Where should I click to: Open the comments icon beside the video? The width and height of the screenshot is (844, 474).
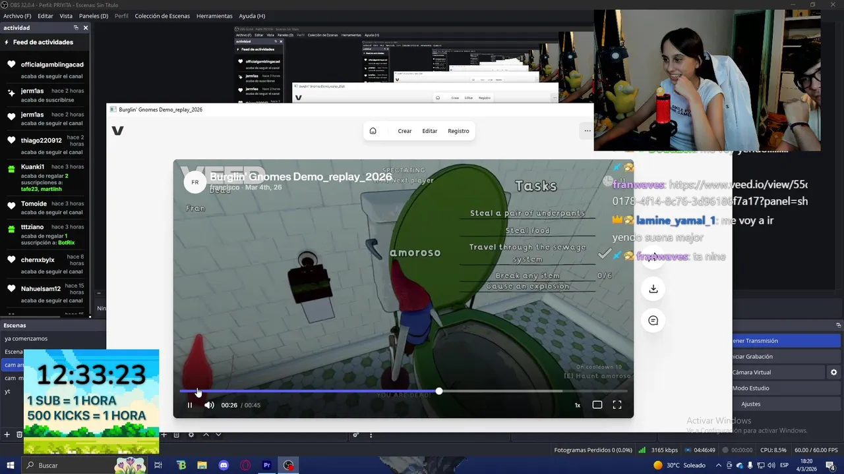click(x=653, y=321)
